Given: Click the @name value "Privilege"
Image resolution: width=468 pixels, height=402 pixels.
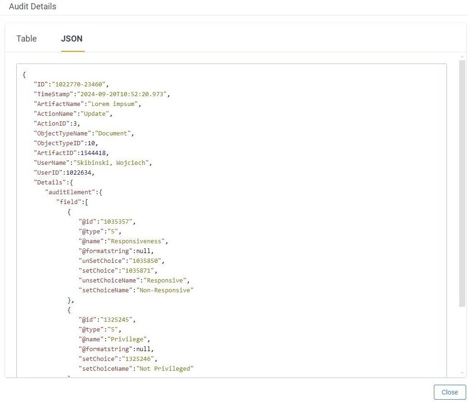Looking at the screenshot, I should point(127,339).
